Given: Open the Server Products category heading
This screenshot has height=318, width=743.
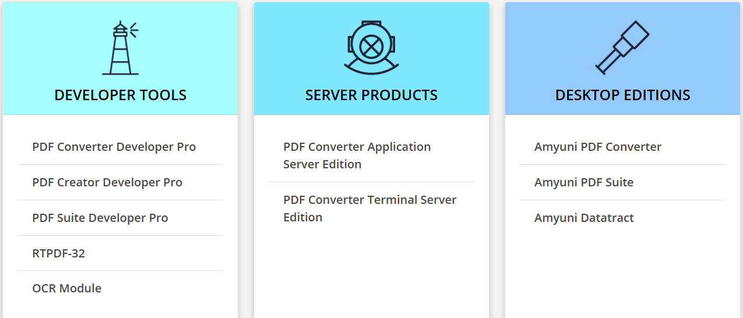Looking at the screenshot, I should coord(371,95).
